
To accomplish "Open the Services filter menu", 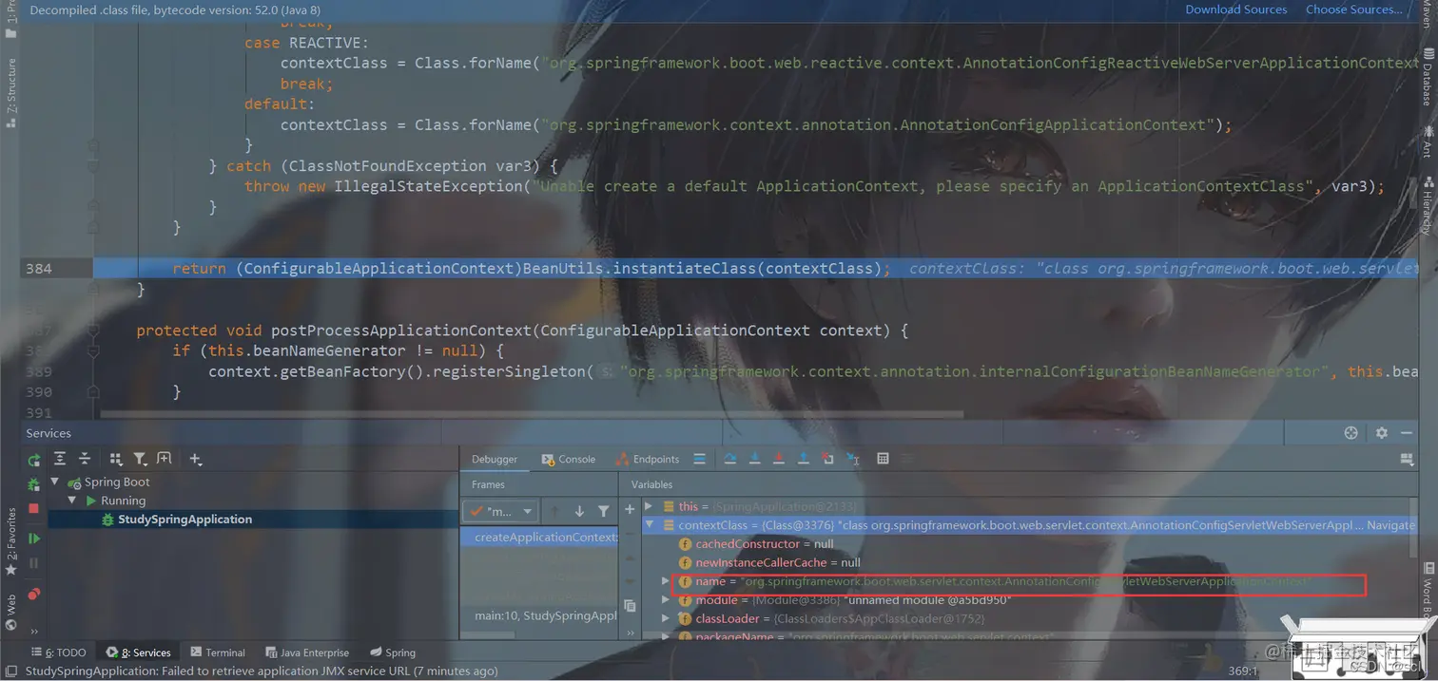I will point(140,459).
